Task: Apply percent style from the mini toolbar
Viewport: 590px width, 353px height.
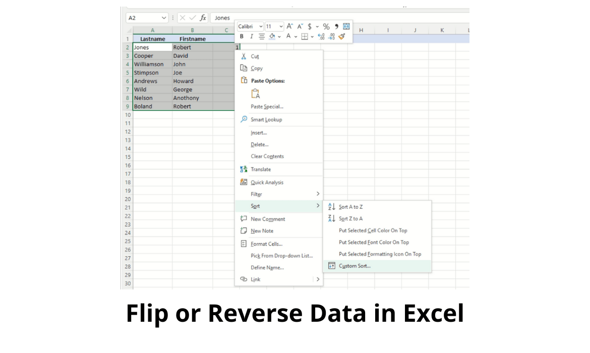Action: pyautogui.click(x=326, y=26)
